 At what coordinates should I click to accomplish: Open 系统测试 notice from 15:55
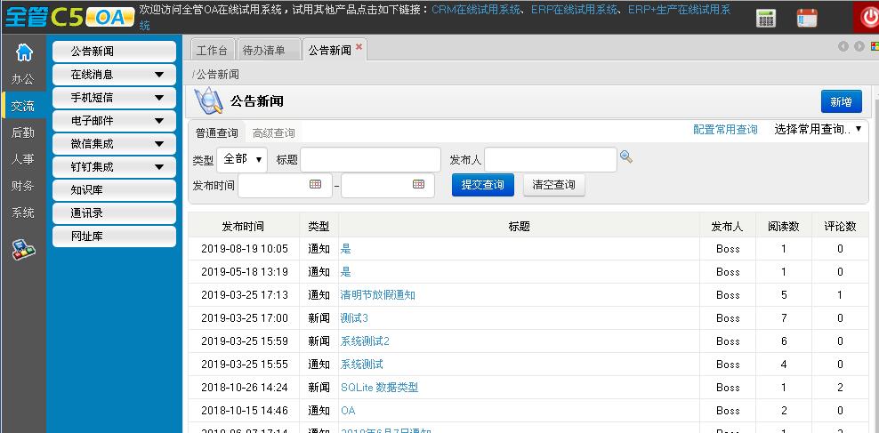tap(362, 365)
